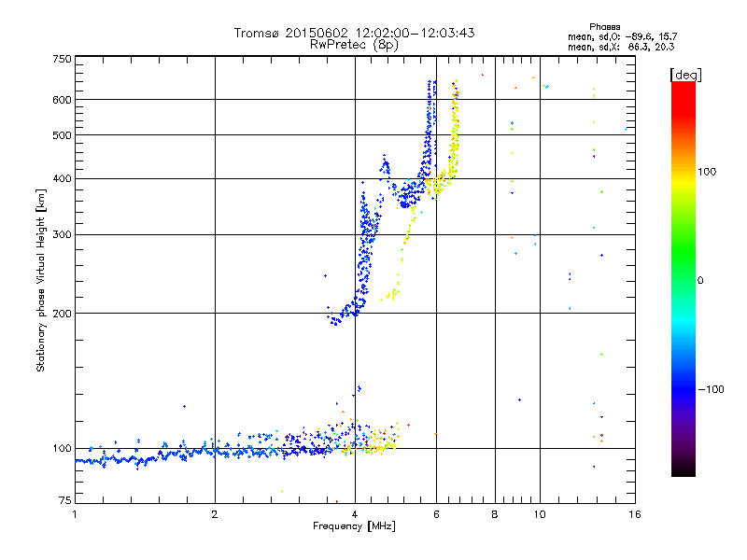Screen dimensions: 747x560
Task: Click the 'mean, sd,X: 86.3, 20.3' text
Action: tap(621, 47)
